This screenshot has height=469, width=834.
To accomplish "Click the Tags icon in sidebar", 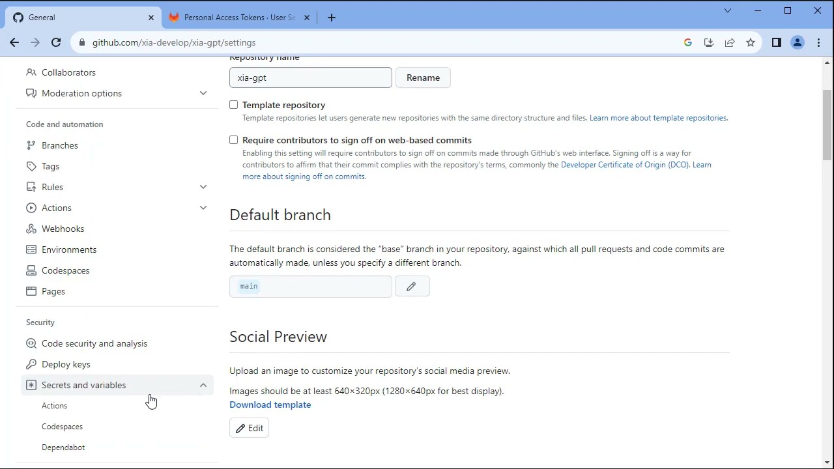I will coord(31,166).
